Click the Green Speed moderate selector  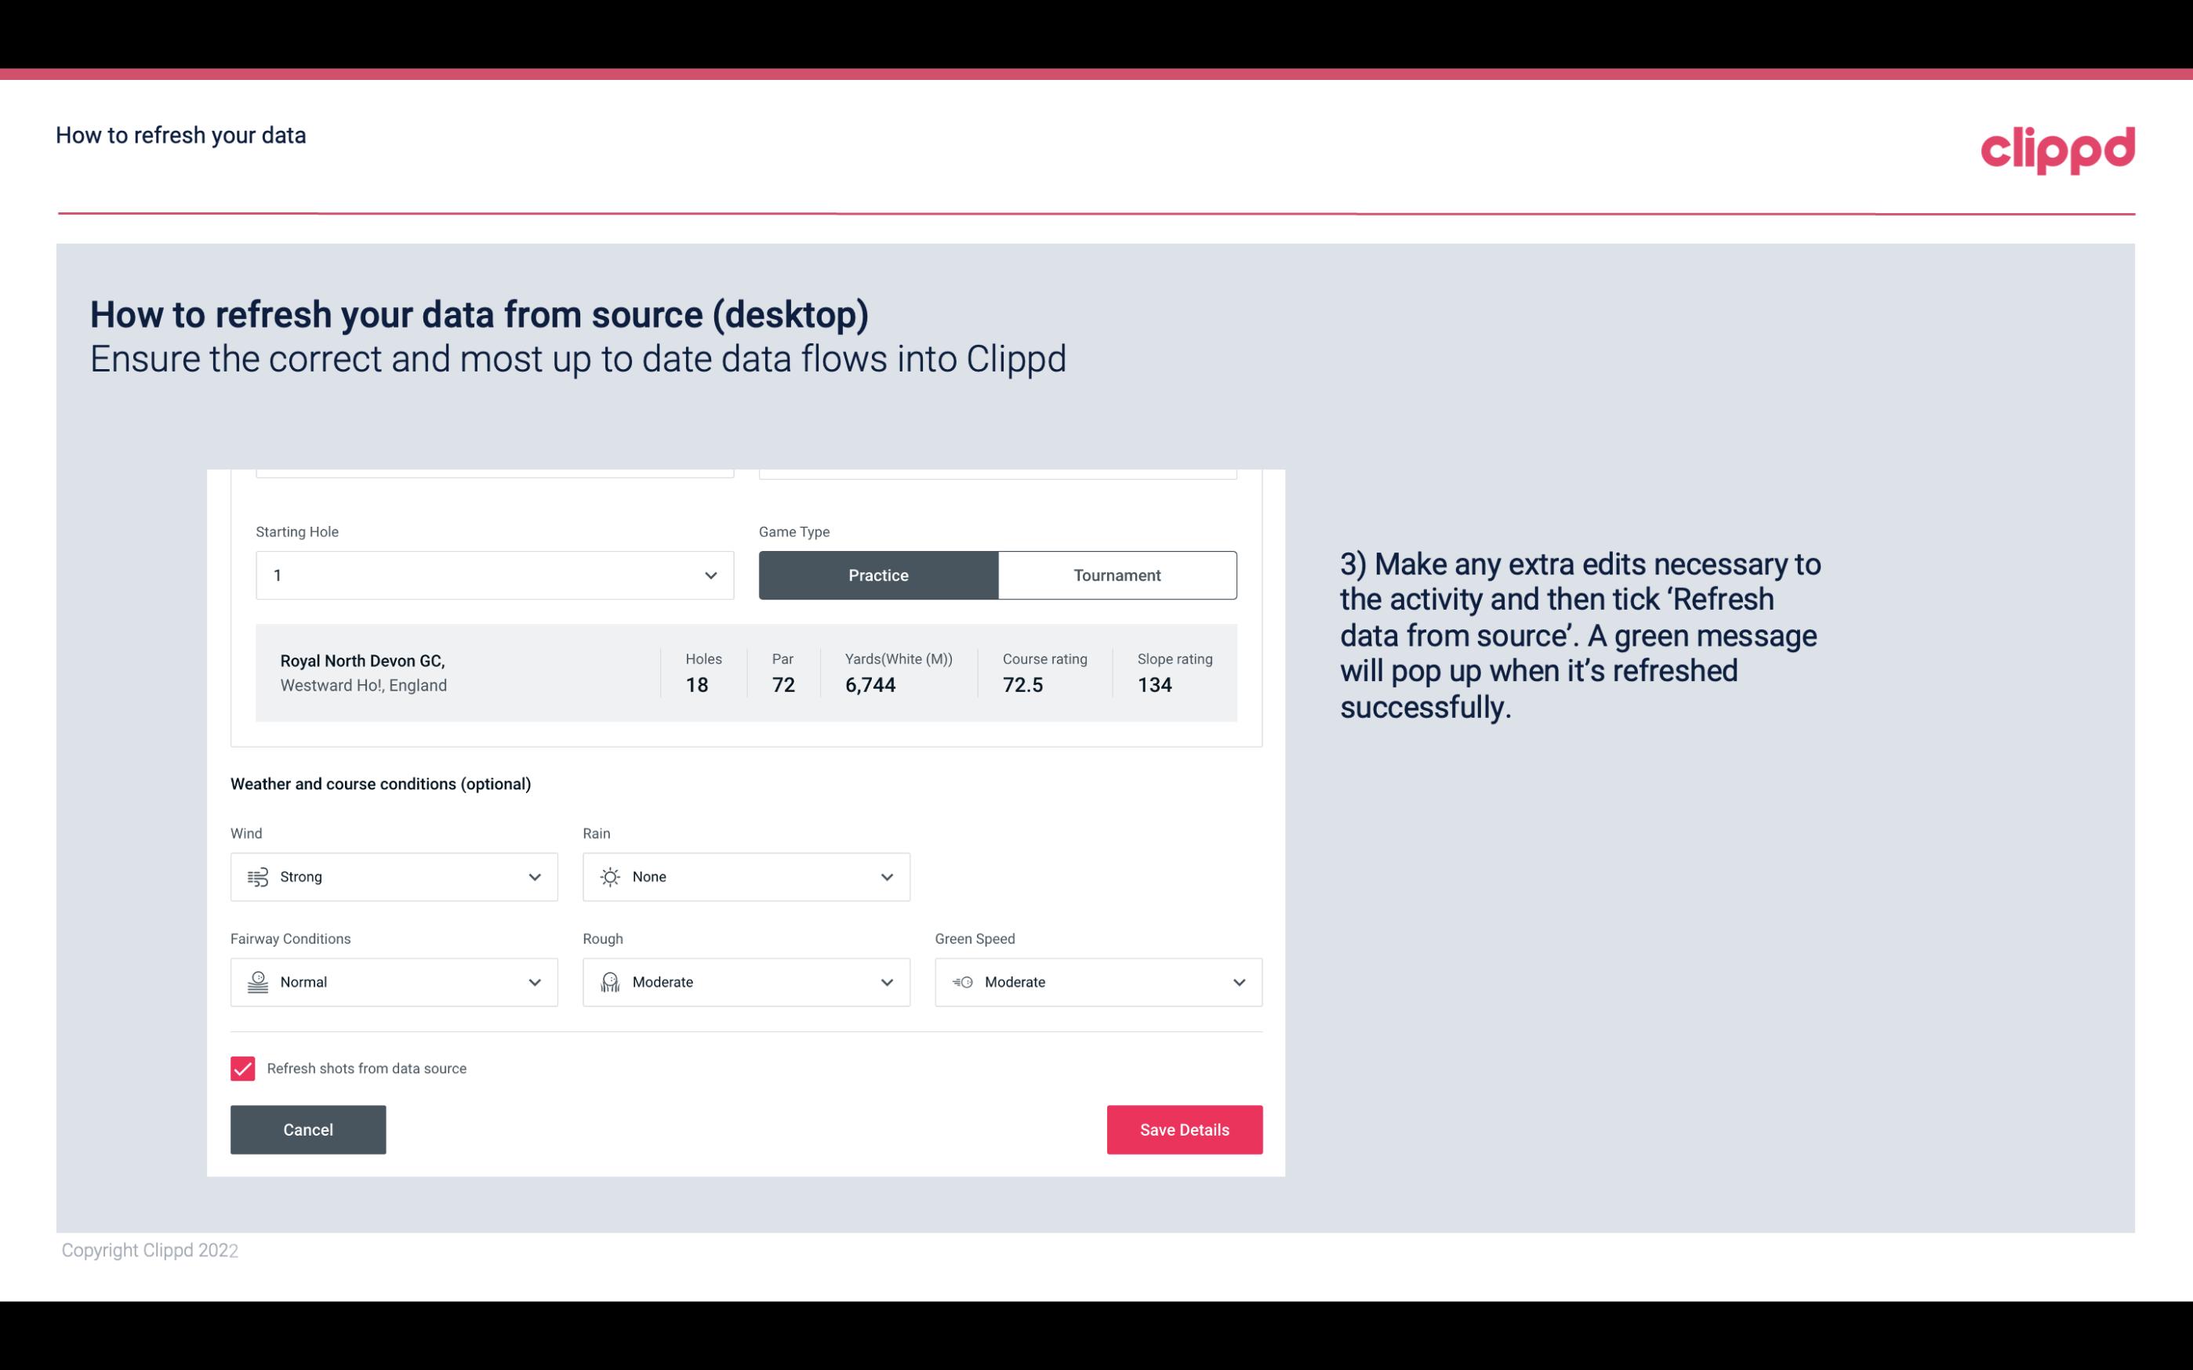pos(1099,982)
